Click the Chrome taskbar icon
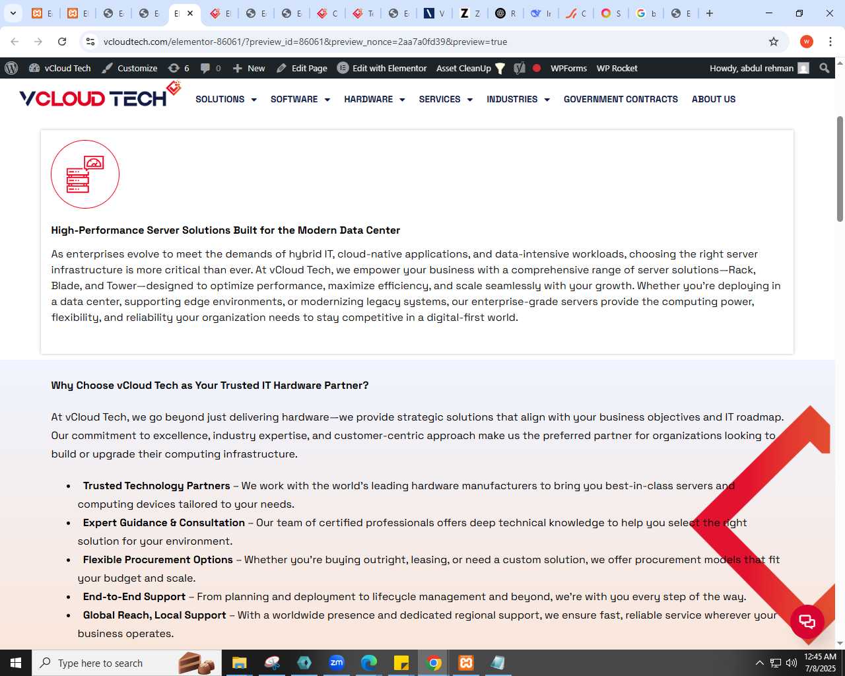The width and height of the screenshot is (845, 676). coord(434,663)
